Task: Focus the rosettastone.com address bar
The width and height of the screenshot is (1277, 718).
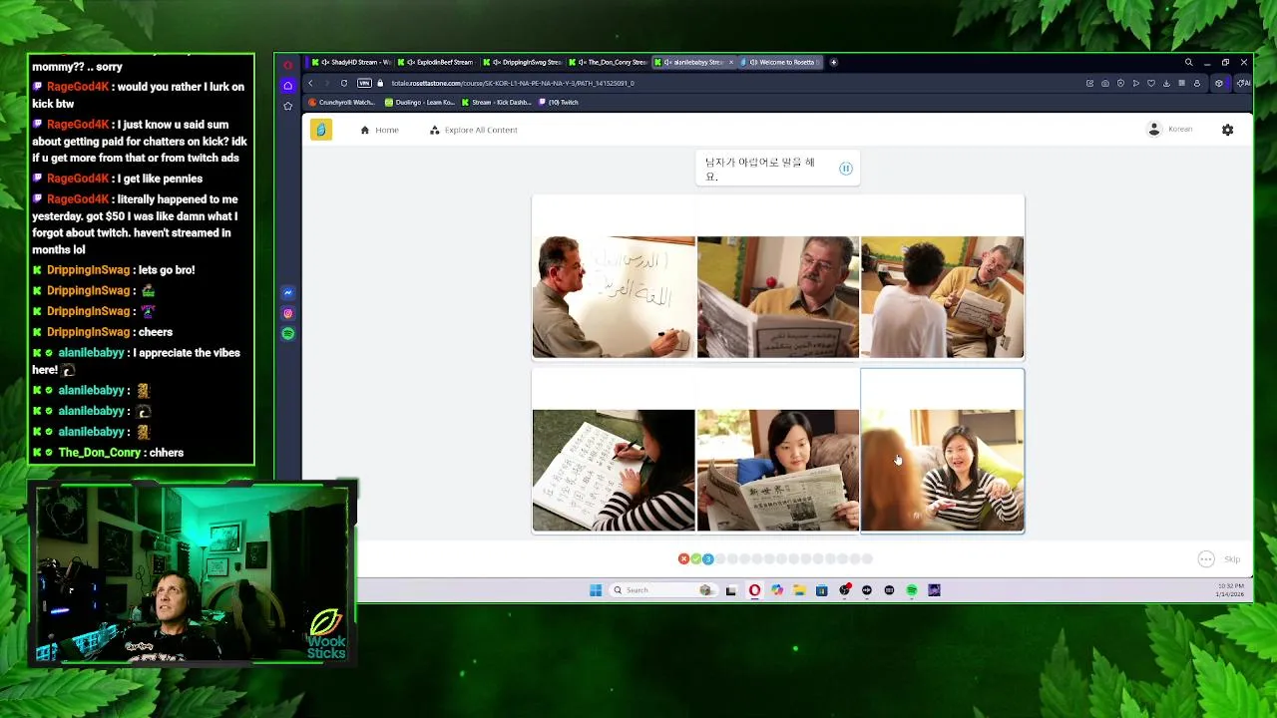Action: coord(513,83)
